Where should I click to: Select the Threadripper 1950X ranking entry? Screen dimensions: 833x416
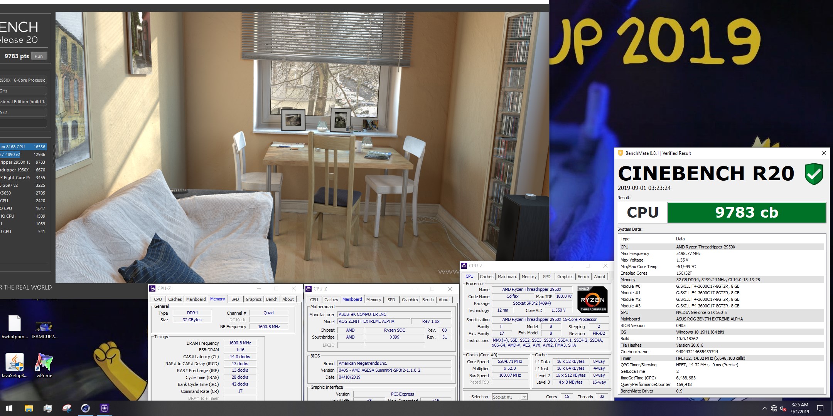pyautogui.click(x=23, y=170)
